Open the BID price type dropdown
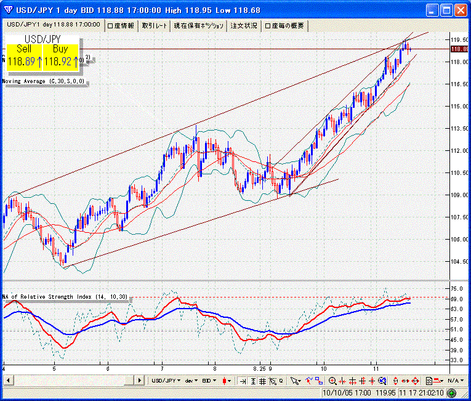The image size is (471, 401). tap(209, 381)
